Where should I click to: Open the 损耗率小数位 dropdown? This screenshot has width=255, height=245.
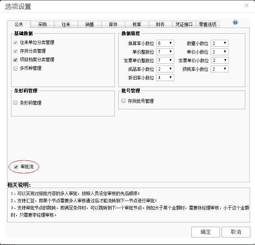pos(219,69)
